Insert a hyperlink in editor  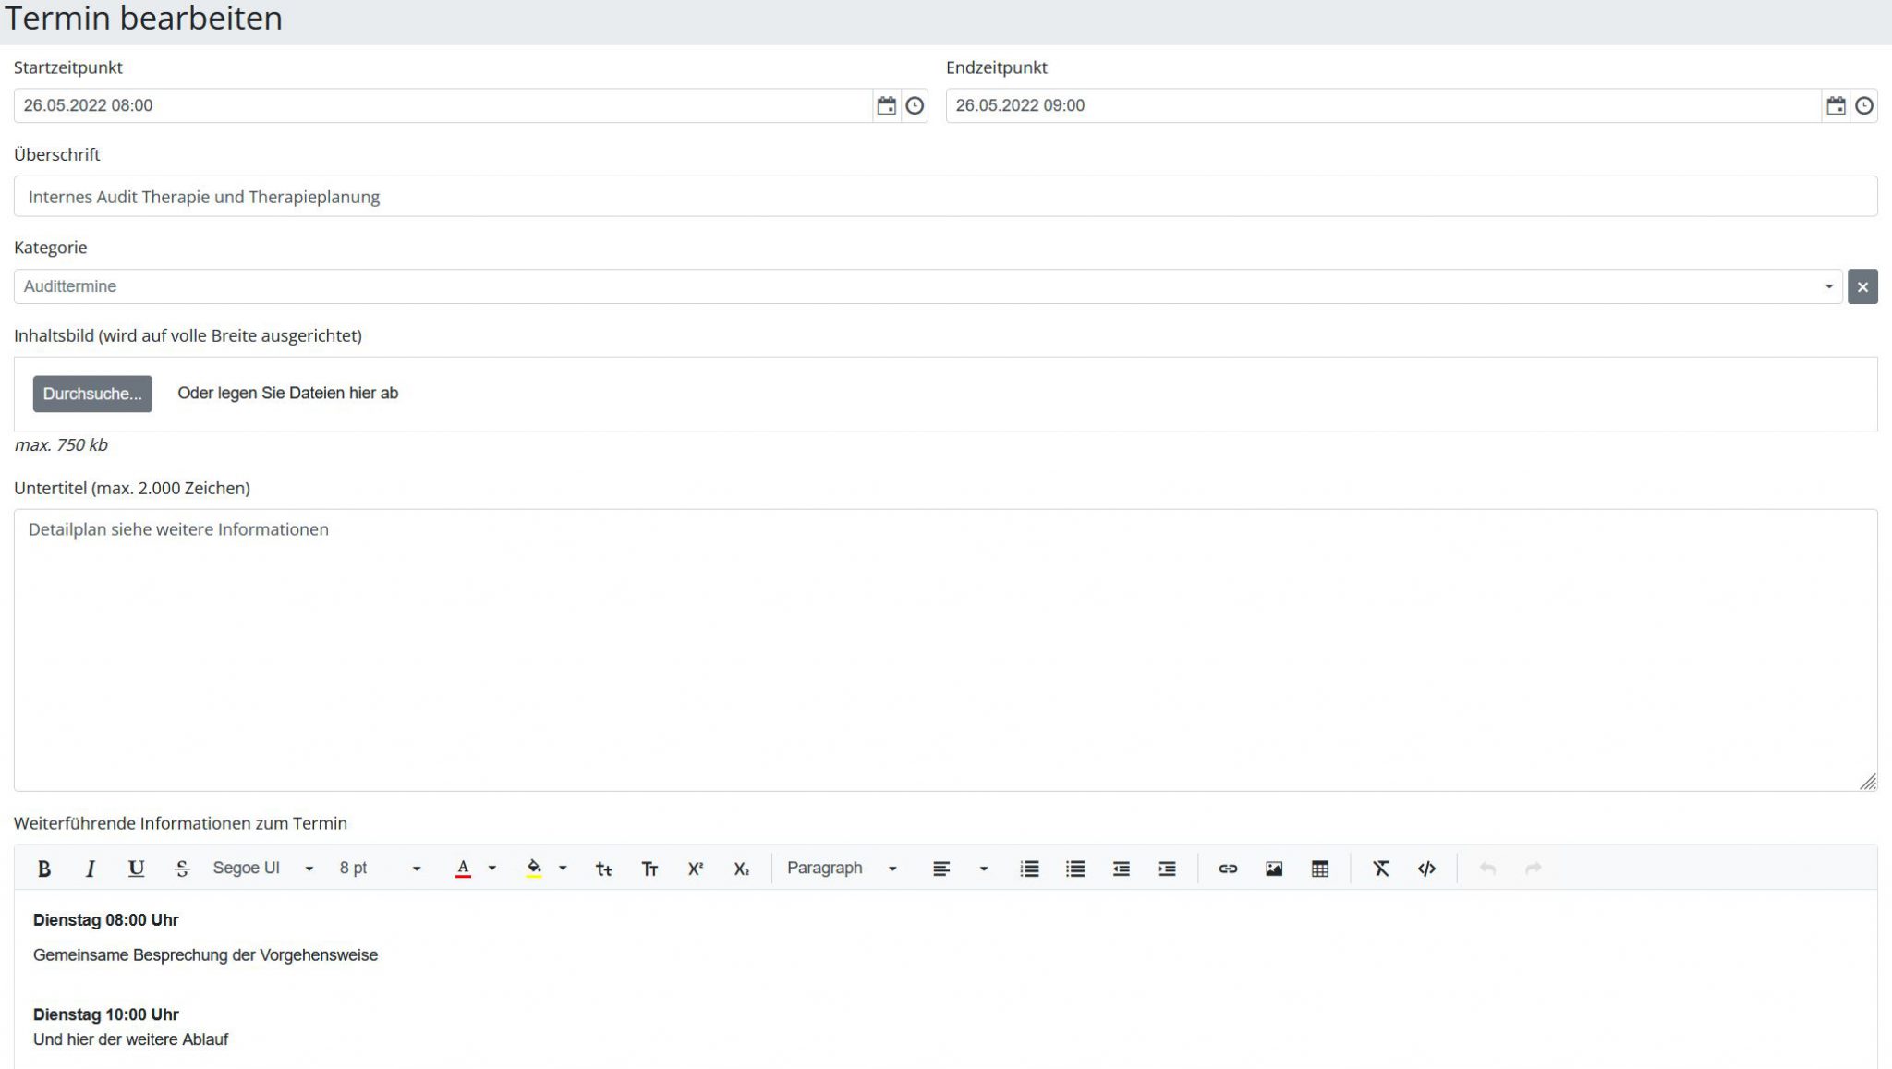[1228, 869]
